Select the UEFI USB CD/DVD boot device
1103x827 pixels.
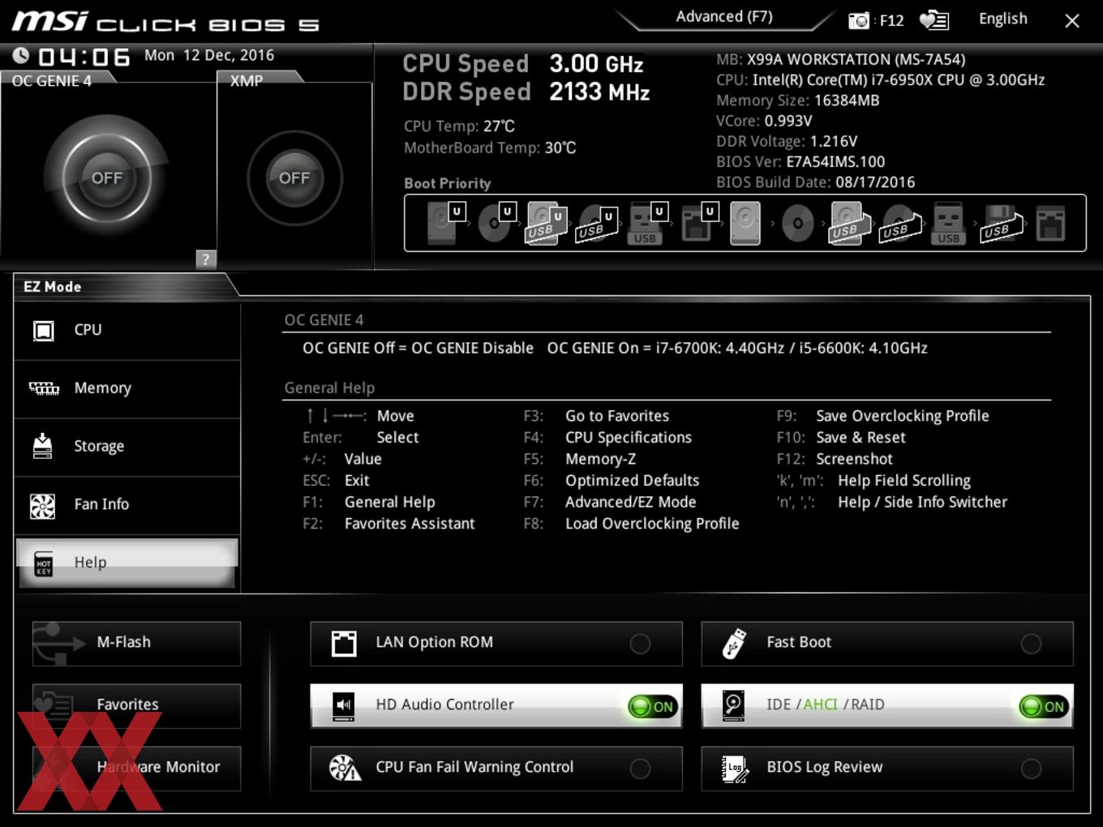[597, 223]
